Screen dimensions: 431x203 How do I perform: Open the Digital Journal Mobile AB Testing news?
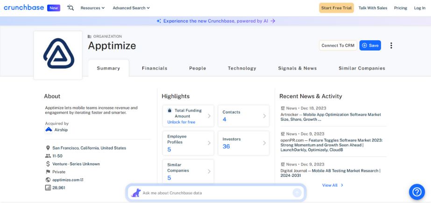[x=331, y=173]
